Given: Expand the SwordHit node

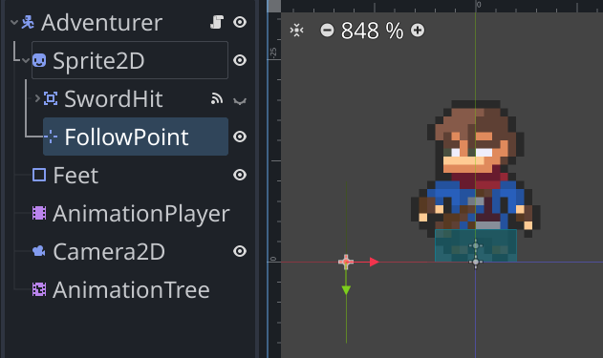Looking at the screenshot, I should tap(37, 98).
